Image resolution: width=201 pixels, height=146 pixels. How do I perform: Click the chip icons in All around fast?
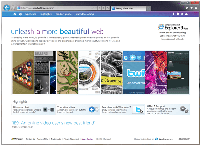49,110
